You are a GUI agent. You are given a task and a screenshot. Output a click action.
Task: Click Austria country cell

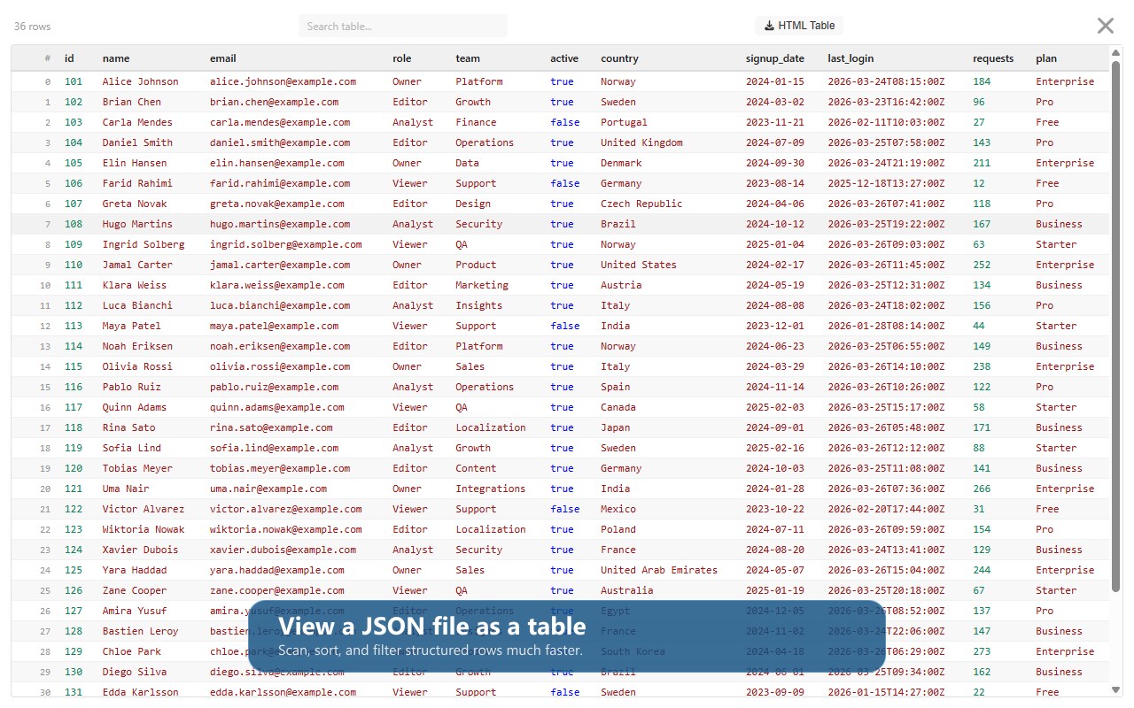click(620, 285)
